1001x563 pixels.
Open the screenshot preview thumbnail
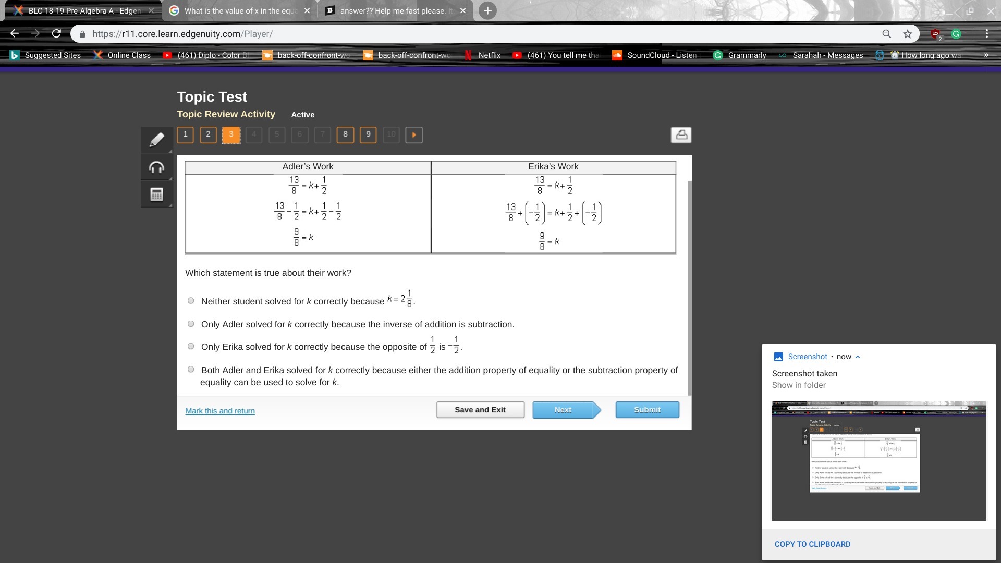(x=878, y=461)
